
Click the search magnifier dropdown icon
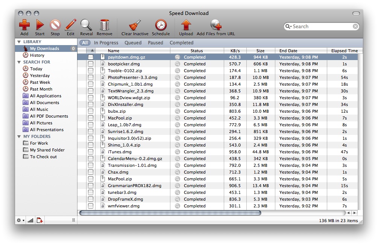pyautogui.click(x=288, y=26)
